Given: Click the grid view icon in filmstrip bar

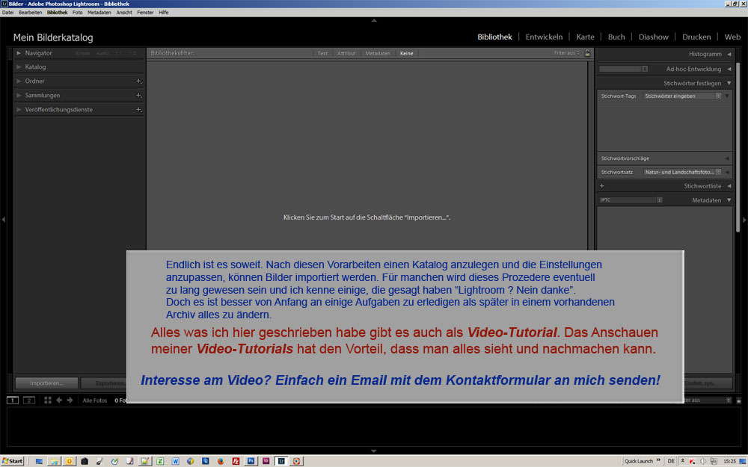Looking at the screenshot, I should click(x=48, y=400).
